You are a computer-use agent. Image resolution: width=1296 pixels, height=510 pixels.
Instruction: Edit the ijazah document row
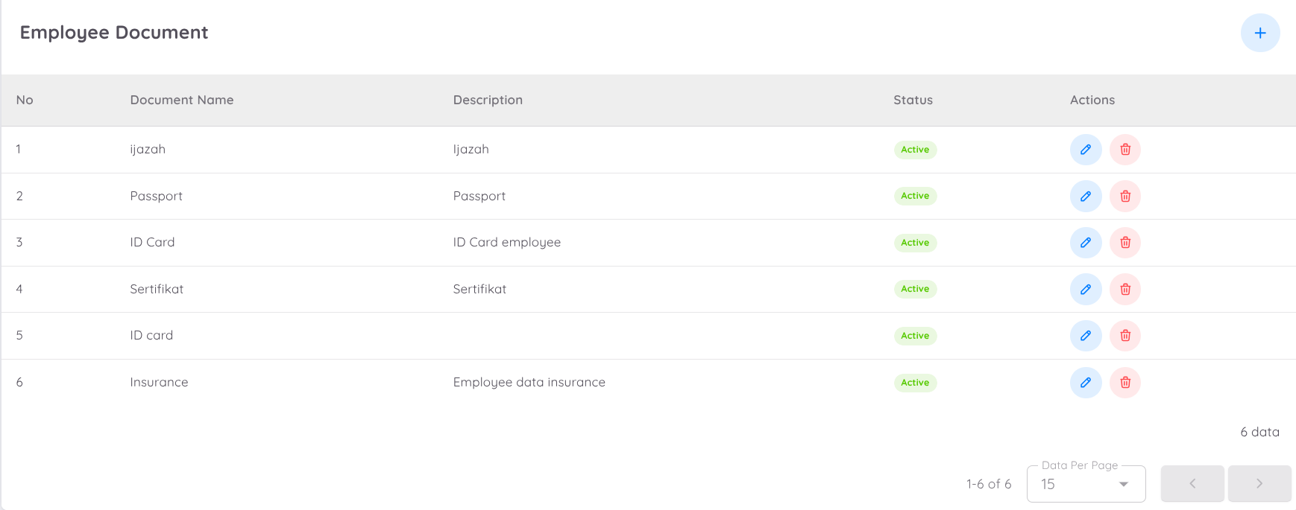point(1085,150)
